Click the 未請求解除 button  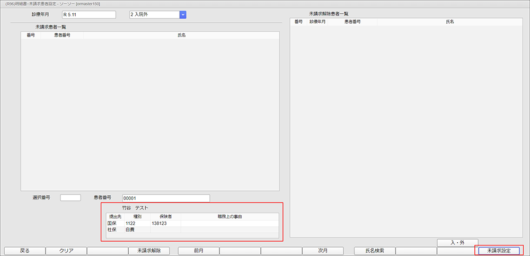pos(149,251)
